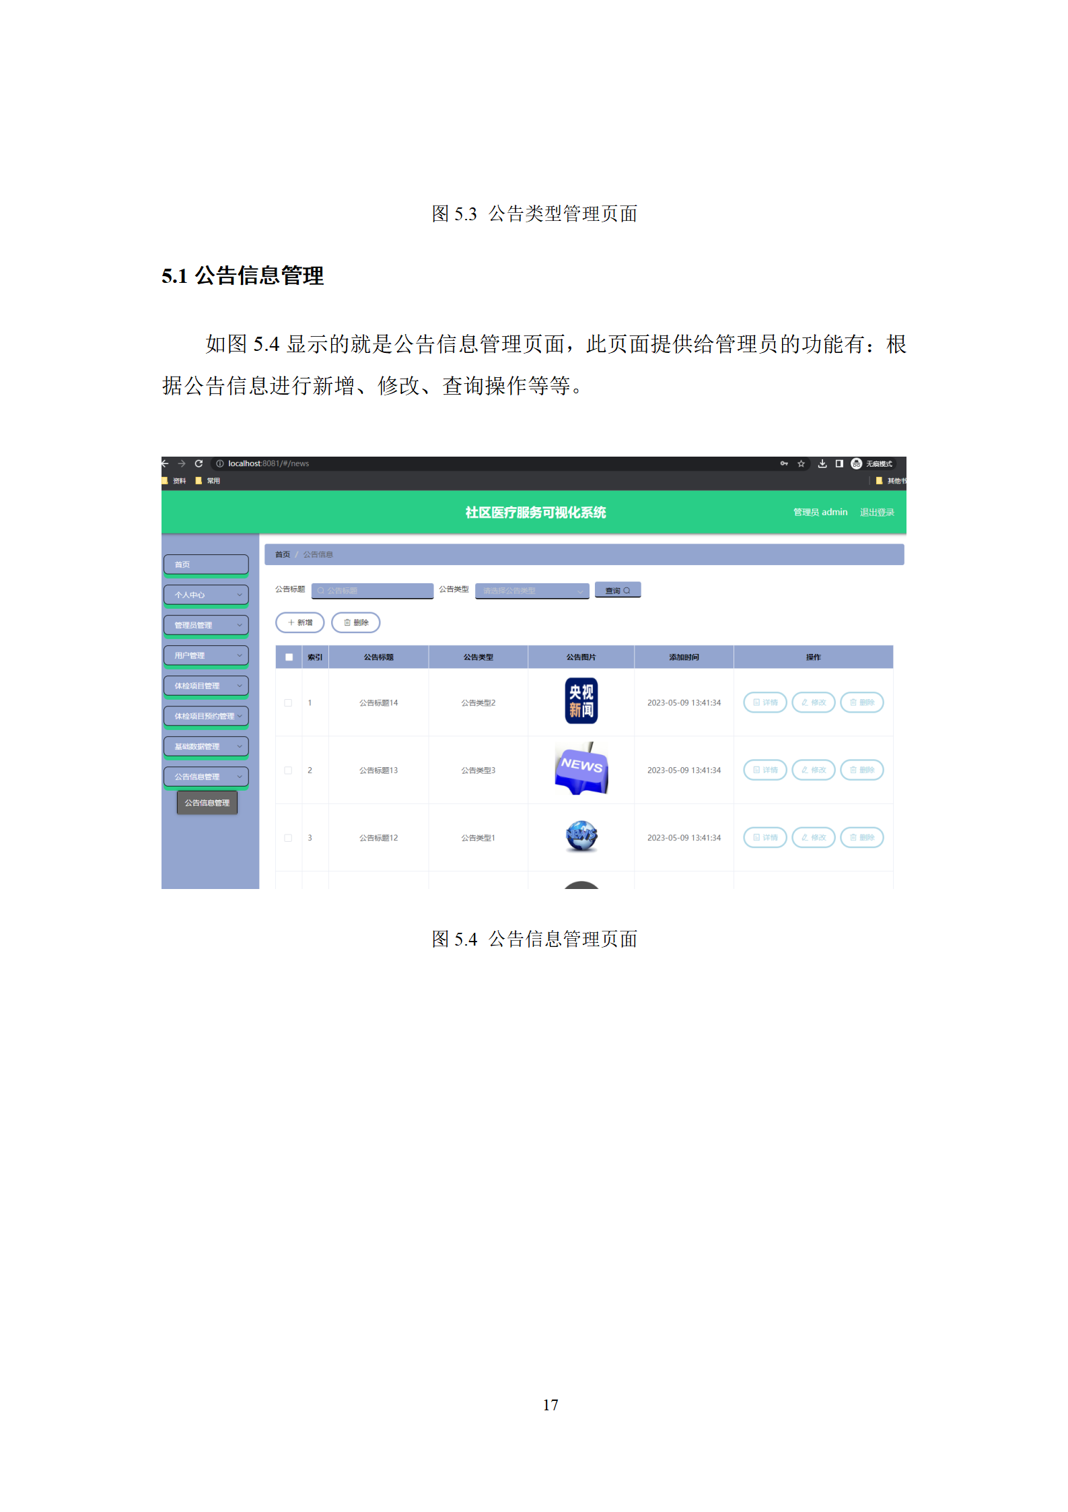Click 退出登录 to log out
Screen dimensions: 1068x1512
(877, 513)
